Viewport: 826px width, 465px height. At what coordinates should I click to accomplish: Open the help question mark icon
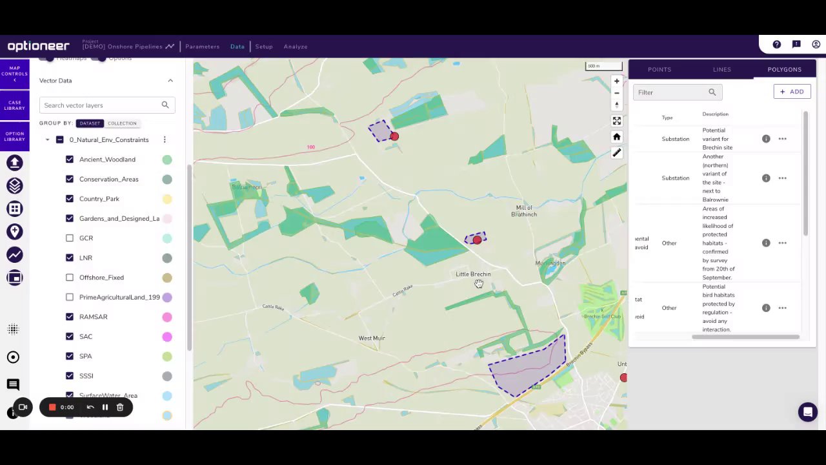776,45
